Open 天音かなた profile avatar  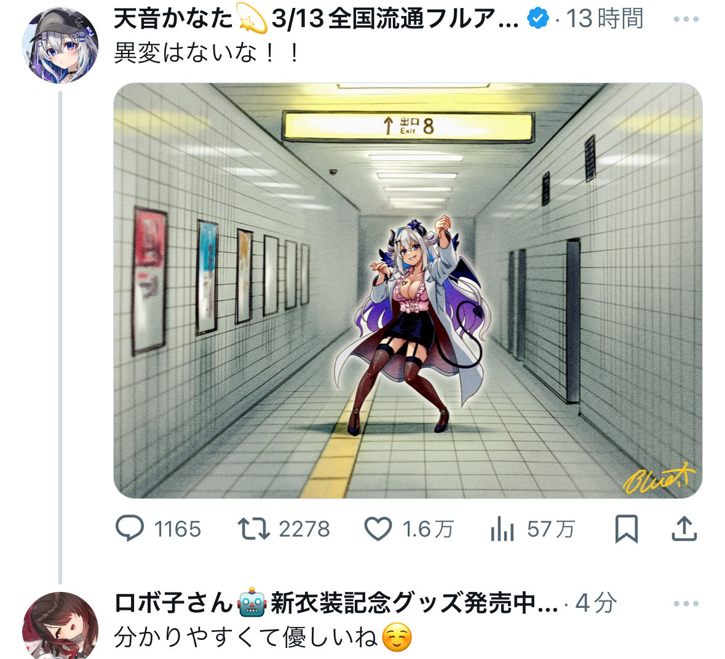coord(60,46)
